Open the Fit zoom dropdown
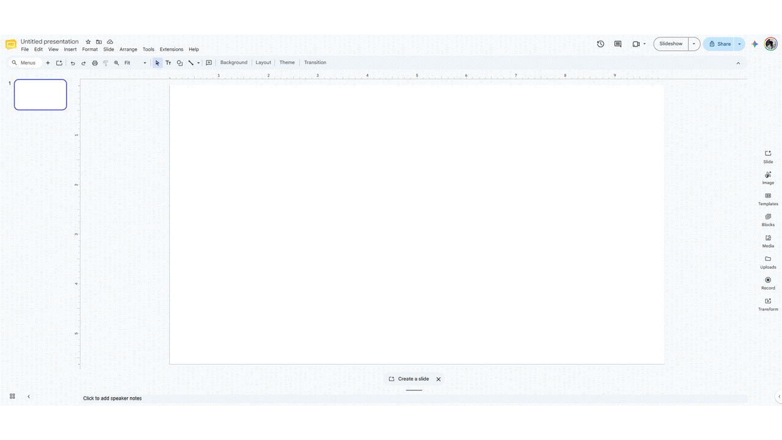The height and width of the screenshot is (440, 782). point(136,63)
